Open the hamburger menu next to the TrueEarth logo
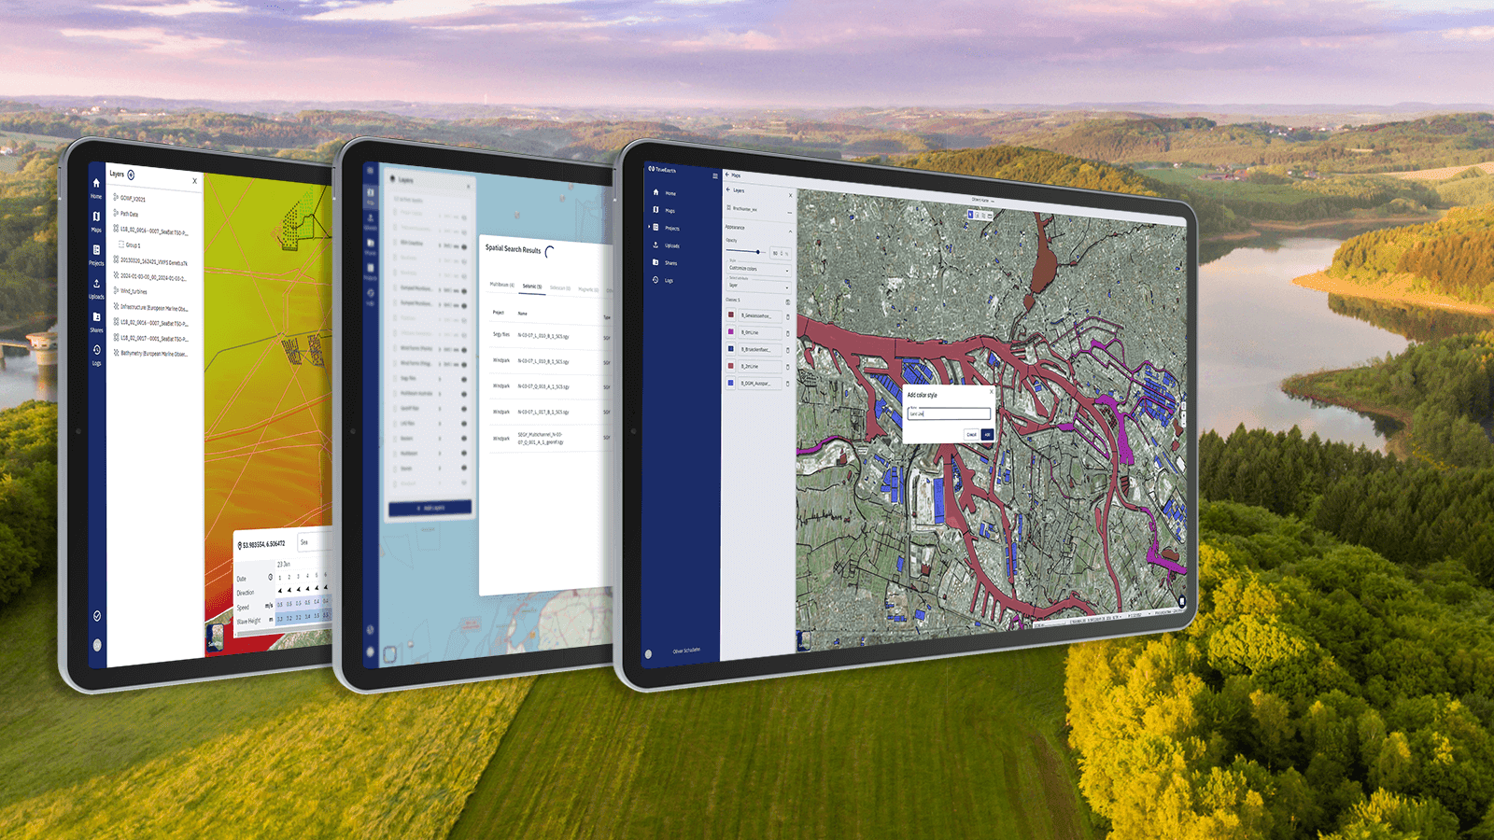Image resolution: width=1494 pixels, height=840 pixels. pyautogui.click(x=715, y=176)
